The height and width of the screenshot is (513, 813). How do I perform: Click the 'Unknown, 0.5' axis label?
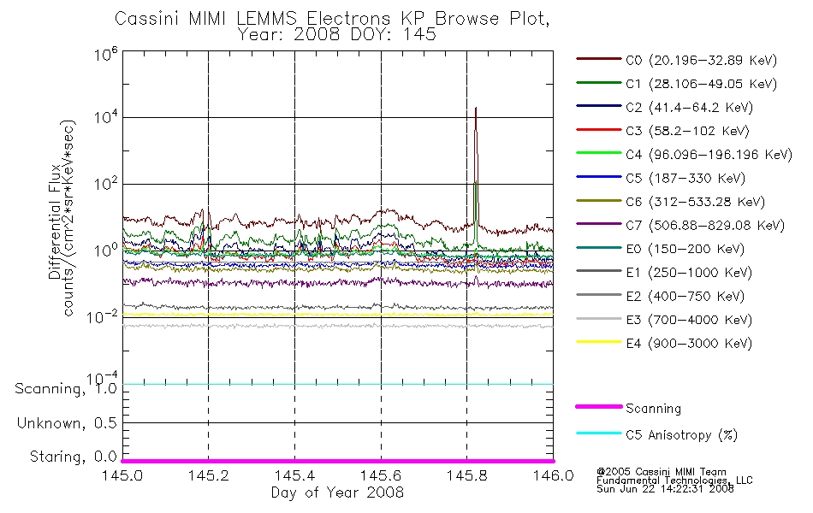(x=67, y=424)
